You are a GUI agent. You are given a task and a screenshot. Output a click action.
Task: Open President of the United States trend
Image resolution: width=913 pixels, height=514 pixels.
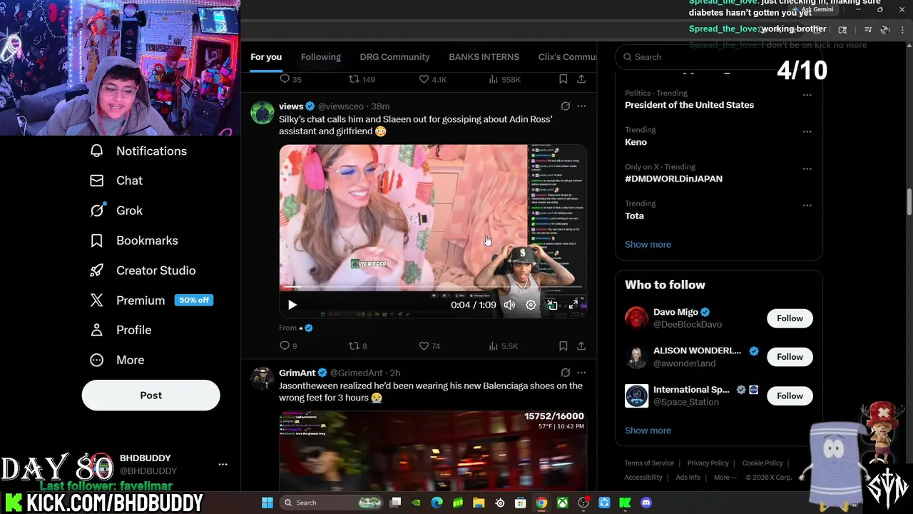[689, 105]
